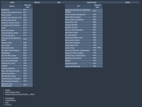Select Moon Colony Bloodbath EP

coord(74,20)
